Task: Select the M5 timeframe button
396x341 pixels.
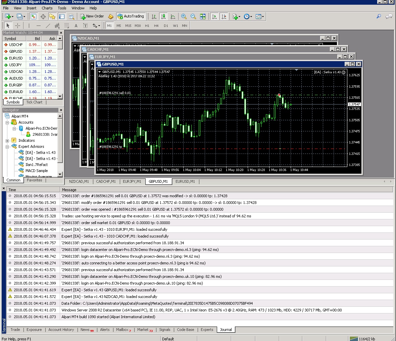Action: [x=119, y=26]
